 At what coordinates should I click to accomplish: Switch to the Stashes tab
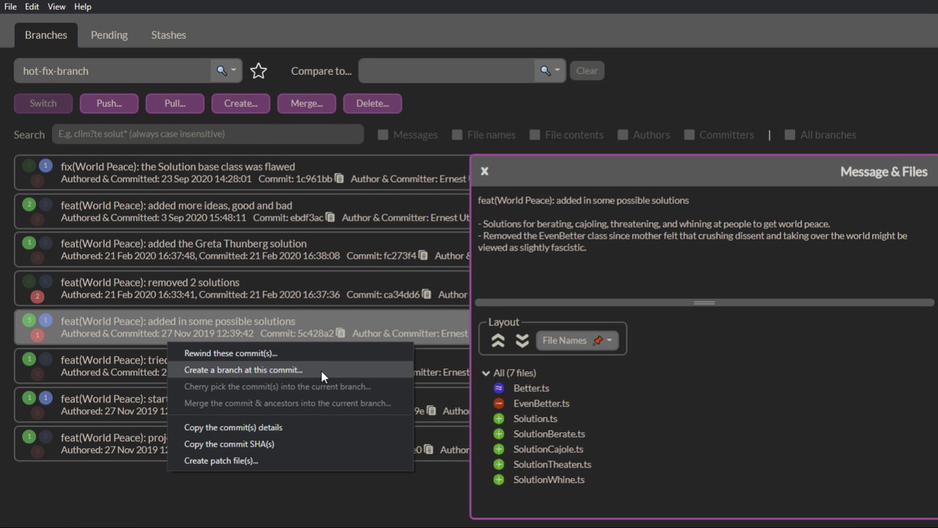168,34
